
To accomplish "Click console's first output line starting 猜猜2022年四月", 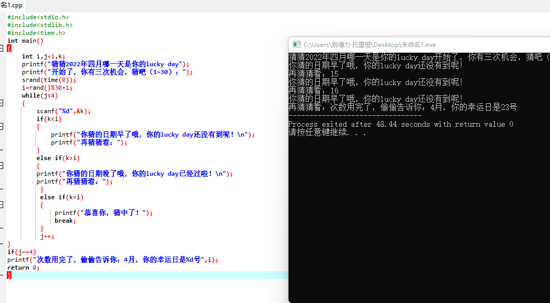I will pyautogui.click(x=419, y=57).
